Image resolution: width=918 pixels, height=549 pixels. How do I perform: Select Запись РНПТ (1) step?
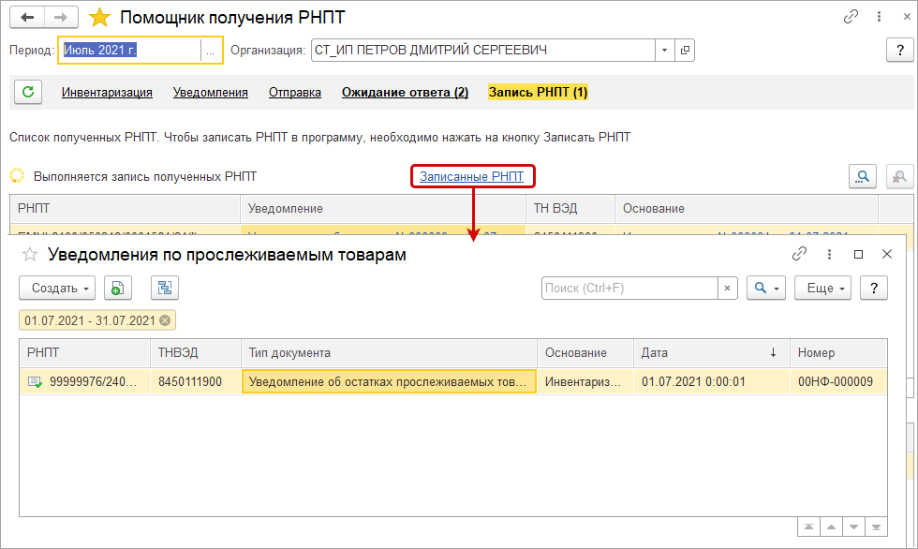tap(538, 93)
